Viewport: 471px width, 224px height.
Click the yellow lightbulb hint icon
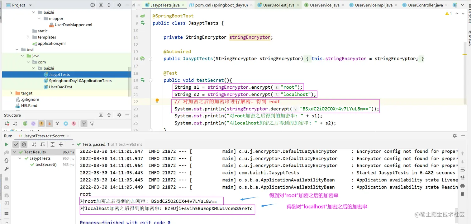click(157, 101)
